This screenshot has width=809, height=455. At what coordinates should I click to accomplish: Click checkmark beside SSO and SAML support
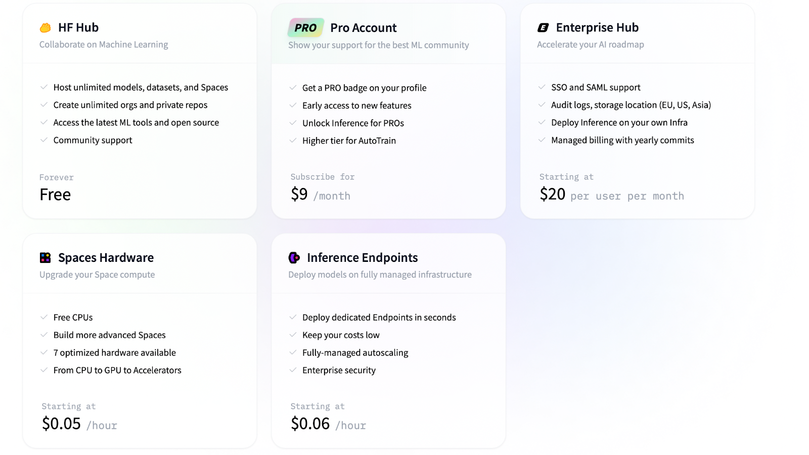pyautogui.click(x=542, y=87)
